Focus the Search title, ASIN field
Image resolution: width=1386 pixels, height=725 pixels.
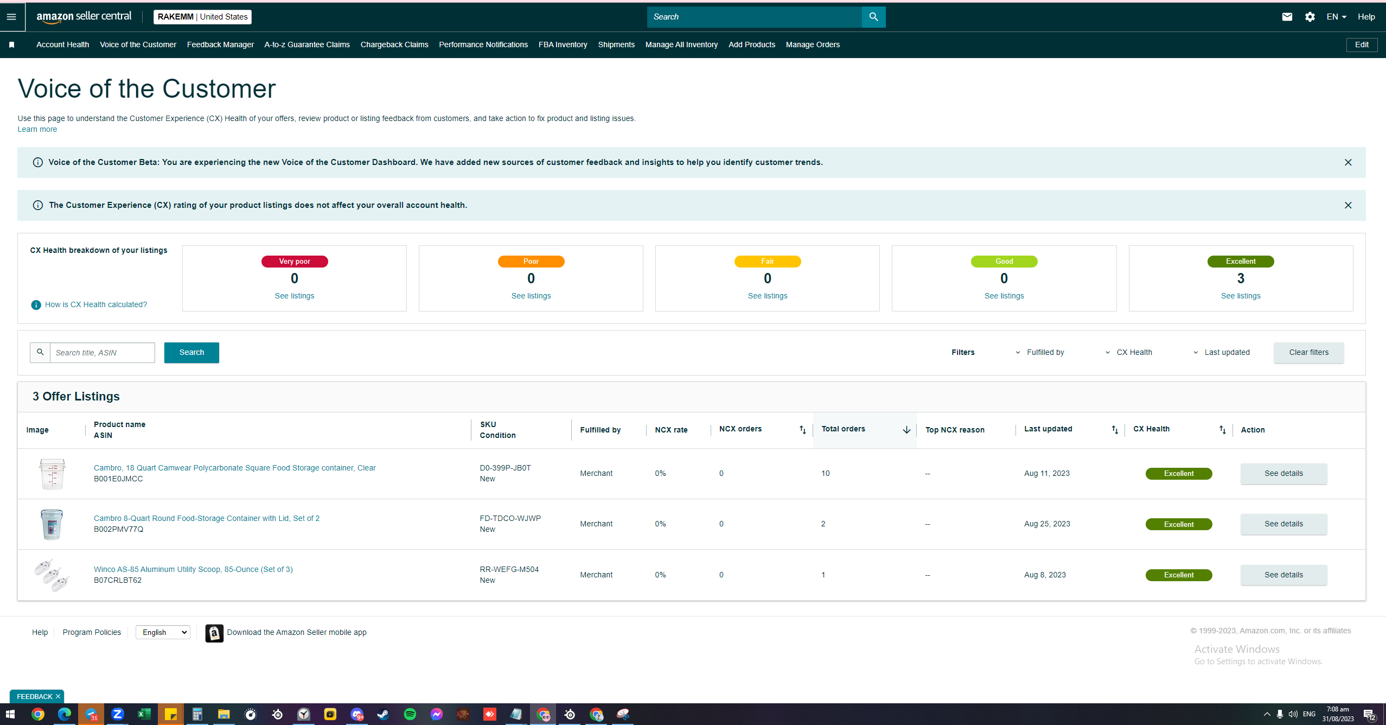pyautogui.click(x=102, y=353)
